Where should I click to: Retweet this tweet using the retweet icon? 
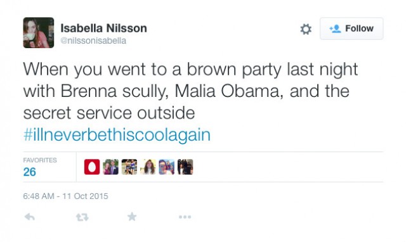point(82,217)
